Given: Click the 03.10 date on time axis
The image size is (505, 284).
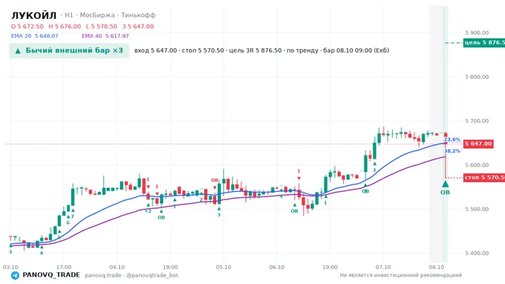Looking at the screenshot, I should coord(10,267).
